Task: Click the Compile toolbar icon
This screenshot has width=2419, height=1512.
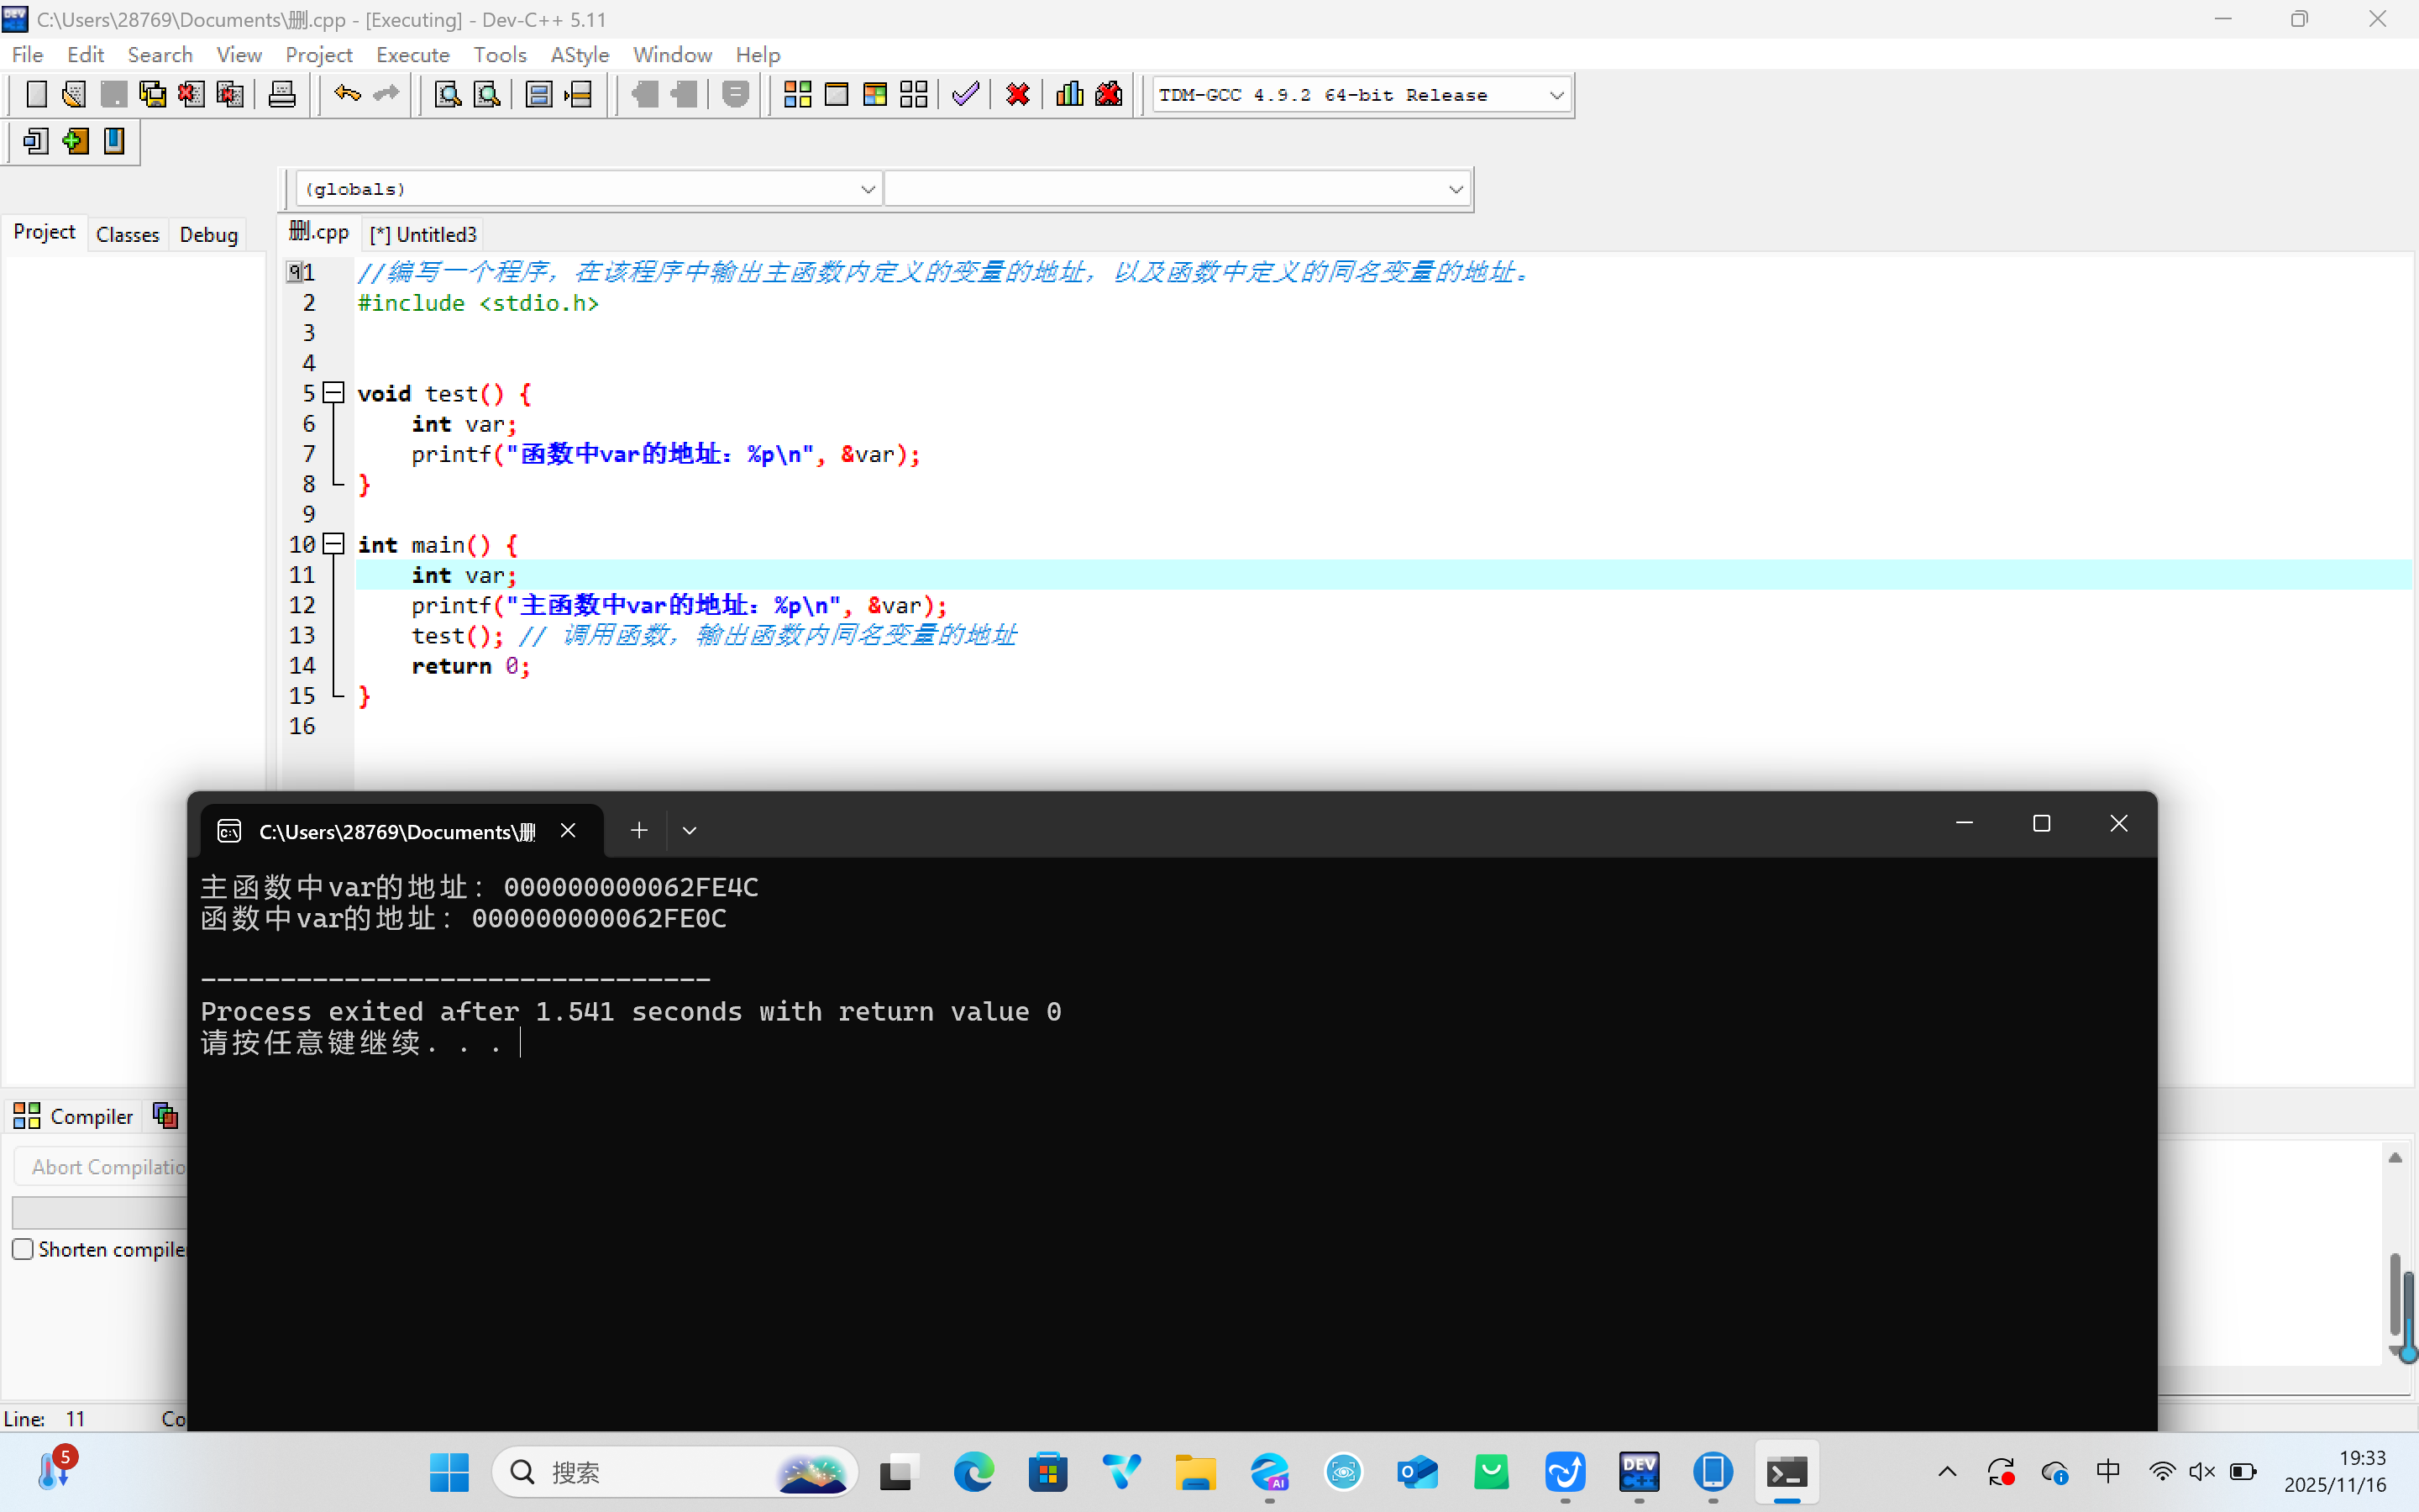Action: click(x=796, y=95)
